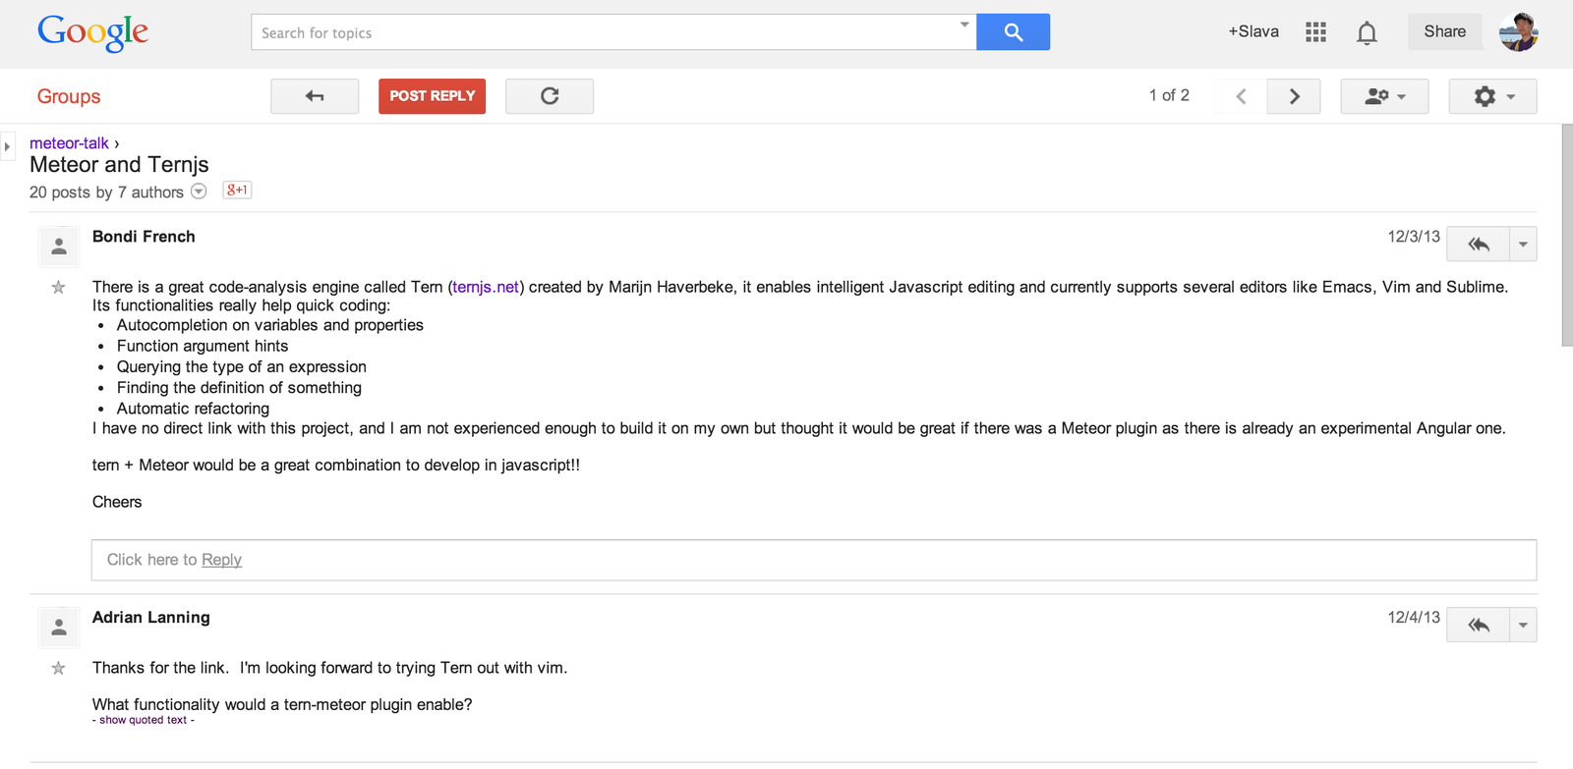Go to the next topic page

coord(1294,96)
